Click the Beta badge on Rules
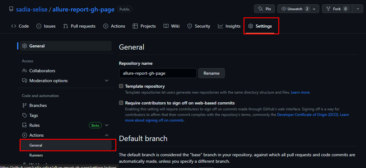Screen dimensions: 366x168 pyautogui.click(x=95, y=125)
